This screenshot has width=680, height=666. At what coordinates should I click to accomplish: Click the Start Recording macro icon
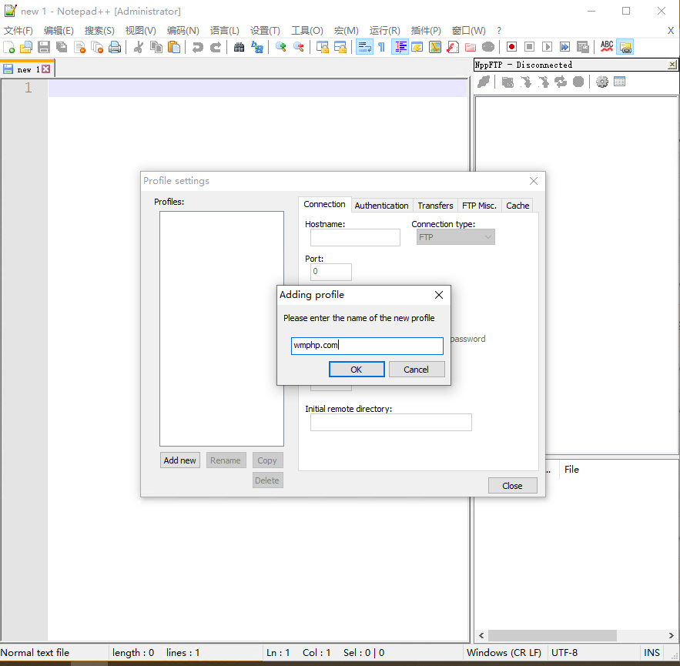[x=512, y=47]
